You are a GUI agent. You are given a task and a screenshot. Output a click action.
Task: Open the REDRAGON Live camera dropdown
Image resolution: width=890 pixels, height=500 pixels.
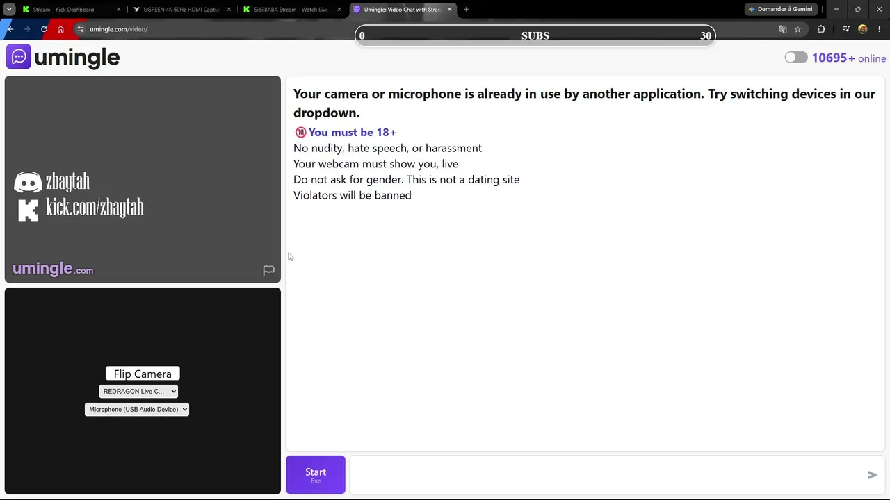(x=138, y=392)
